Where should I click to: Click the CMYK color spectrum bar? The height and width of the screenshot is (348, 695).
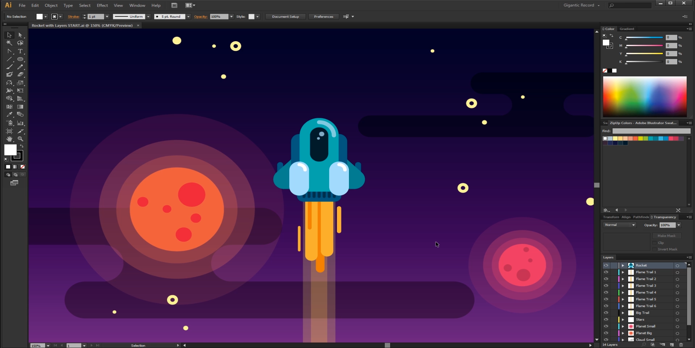[x=645, y=96]
